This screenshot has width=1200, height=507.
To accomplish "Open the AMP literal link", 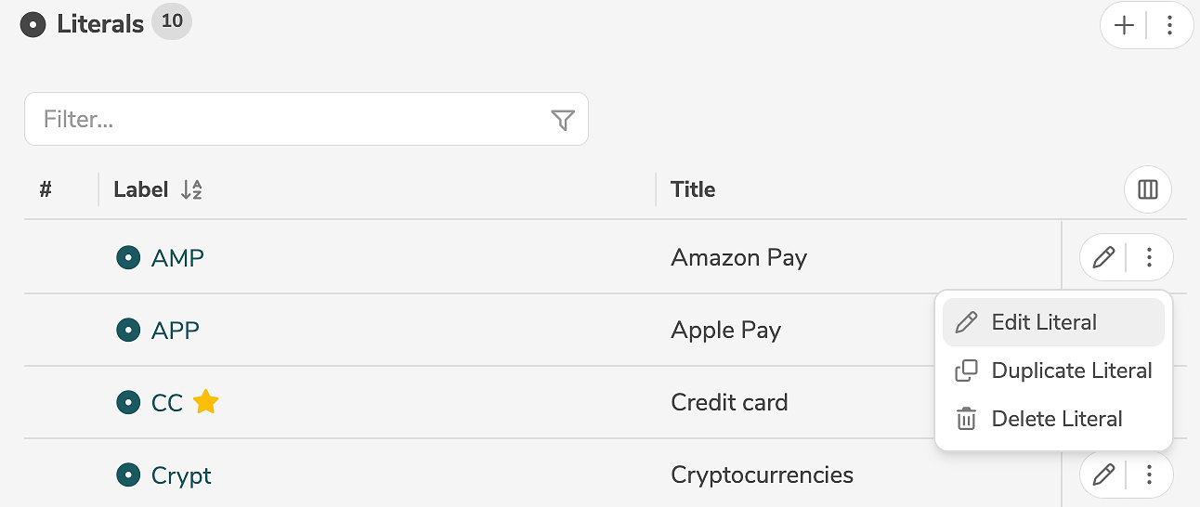I will [177, 257].
